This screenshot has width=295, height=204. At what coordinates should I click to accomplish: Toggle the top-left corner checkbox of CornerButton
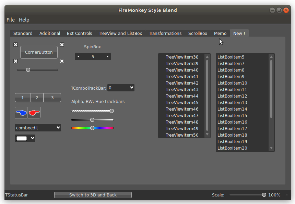click(16, 44)
